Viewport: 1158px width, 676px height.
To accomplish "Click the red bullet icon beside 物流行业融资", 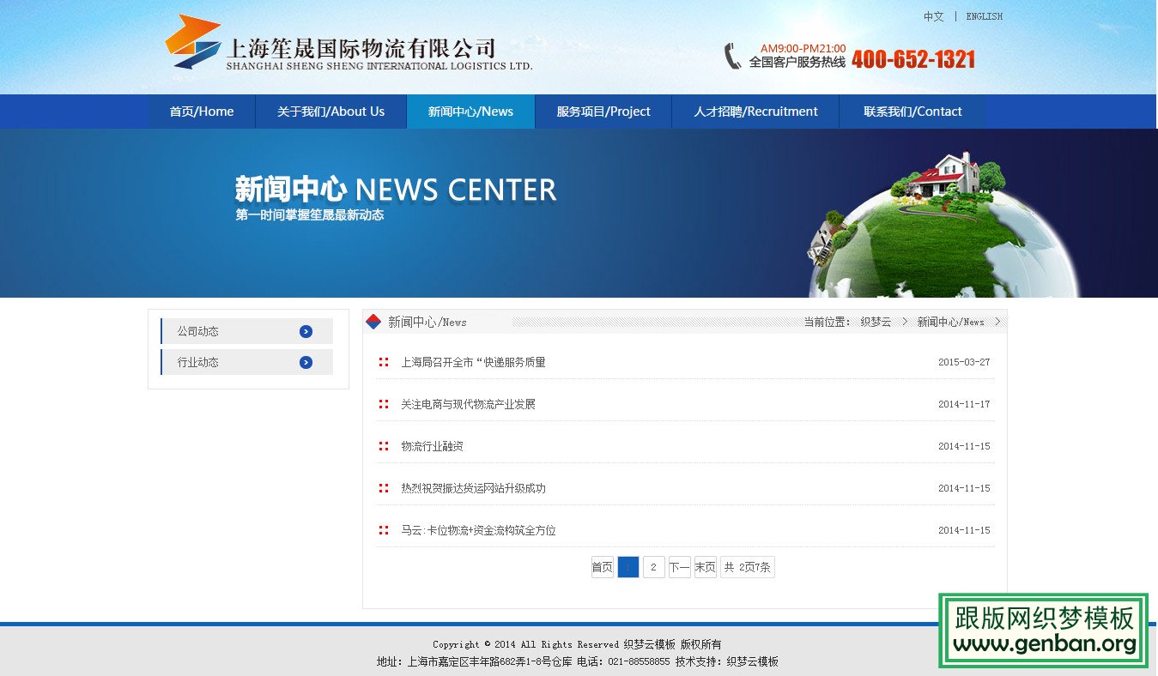I will (383, 445).
